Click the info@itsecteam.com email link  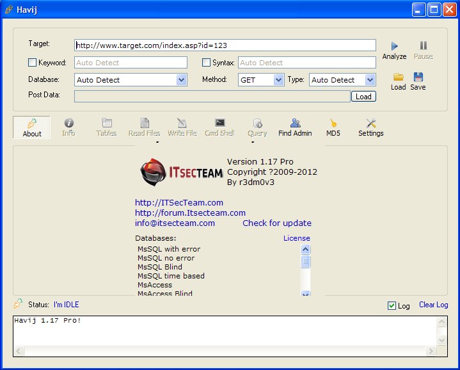point(175,223)
